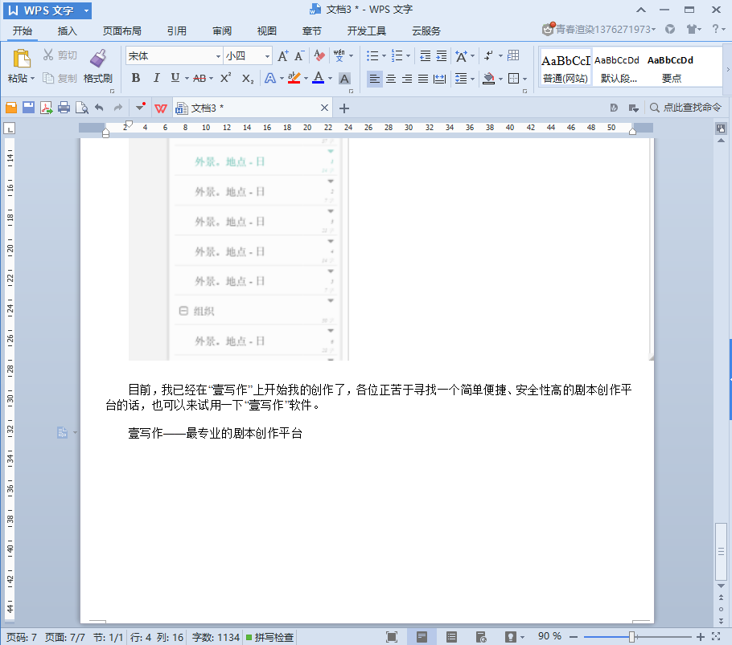Center align the paragraph
Viewport: 732px width, 645px height.
click(x=391, y=79)
